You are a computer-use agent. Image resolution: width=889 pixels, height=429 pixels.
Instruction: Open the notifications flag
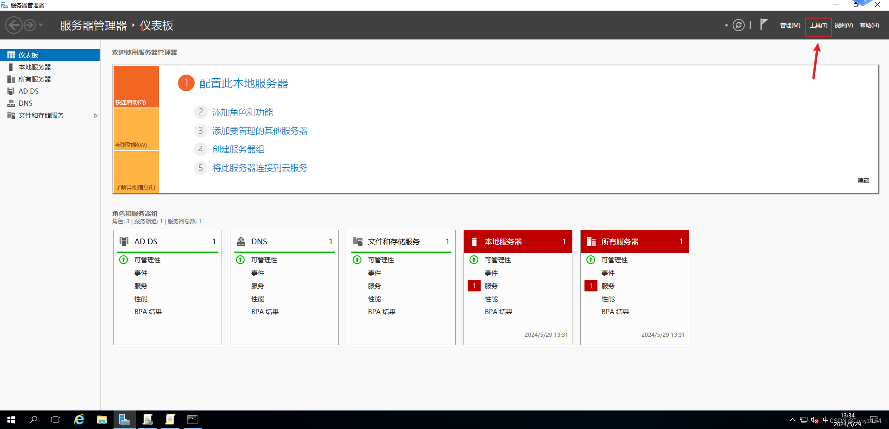(x=764, y=24)
